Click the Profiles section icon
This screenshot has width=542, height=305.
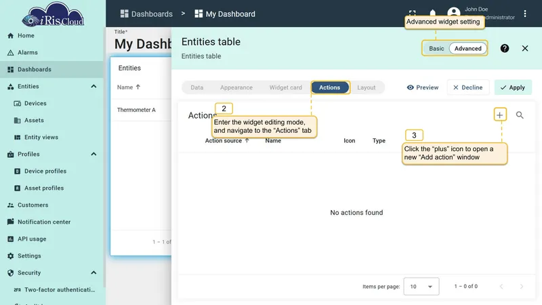[x=10, y=155]
